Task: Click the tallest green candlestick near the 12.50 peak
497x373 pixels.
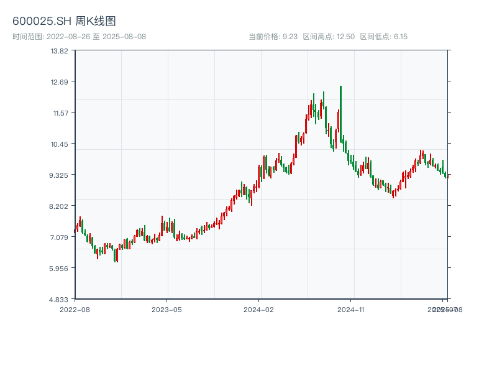Action: coord(340,114)
